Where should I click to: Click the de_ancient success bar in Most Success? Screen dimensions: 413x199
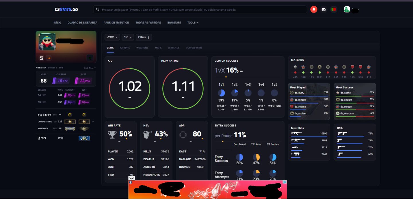[x=355, y=103]
